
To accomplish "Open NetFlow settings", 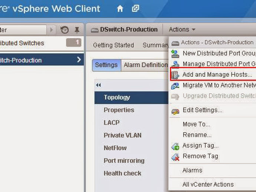I will (x=115, y=148).
